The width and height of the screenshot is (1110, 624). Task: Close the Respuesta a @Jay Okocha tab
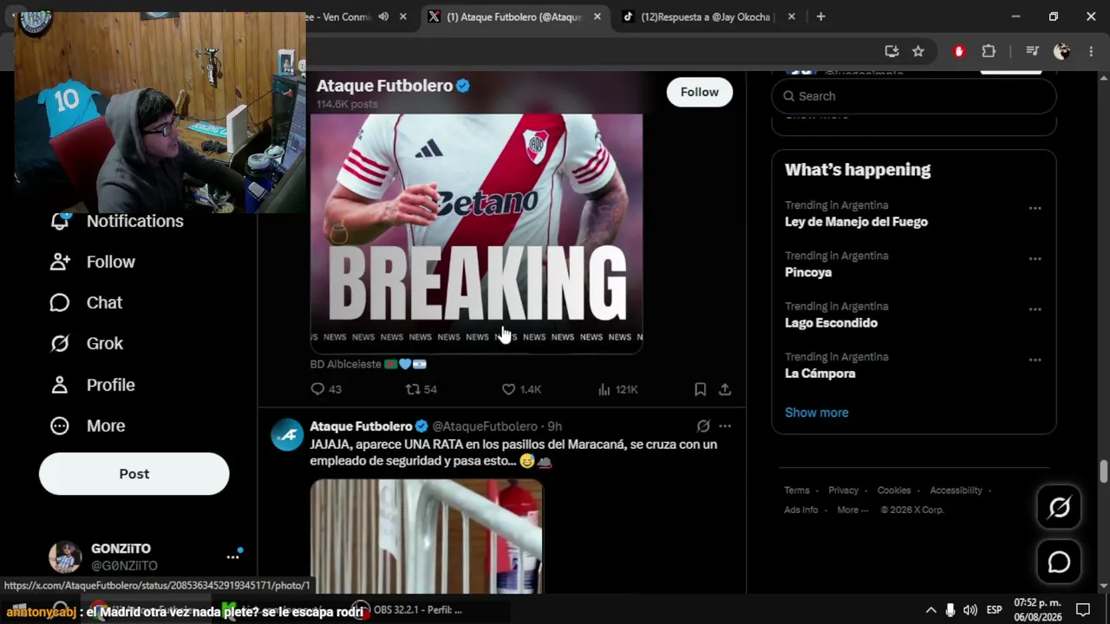pos(791,16)
